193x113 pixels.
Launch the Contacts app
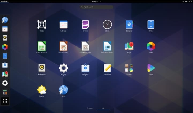coord(129,24)
